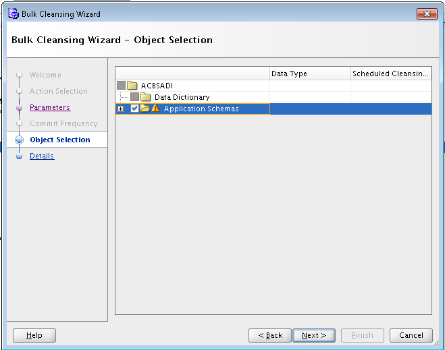Click the Parameters step bullet icon
445x350 pixels.
click(20, 108)
